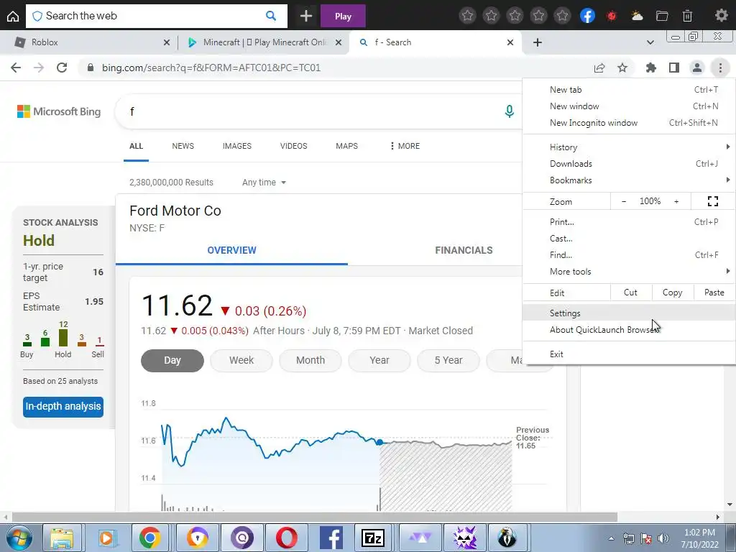Open a new browser tab with plus
736x552 pixels.
[x=538, y=42]
